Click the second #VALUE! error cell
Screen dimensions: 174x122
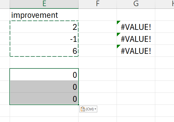136,39
